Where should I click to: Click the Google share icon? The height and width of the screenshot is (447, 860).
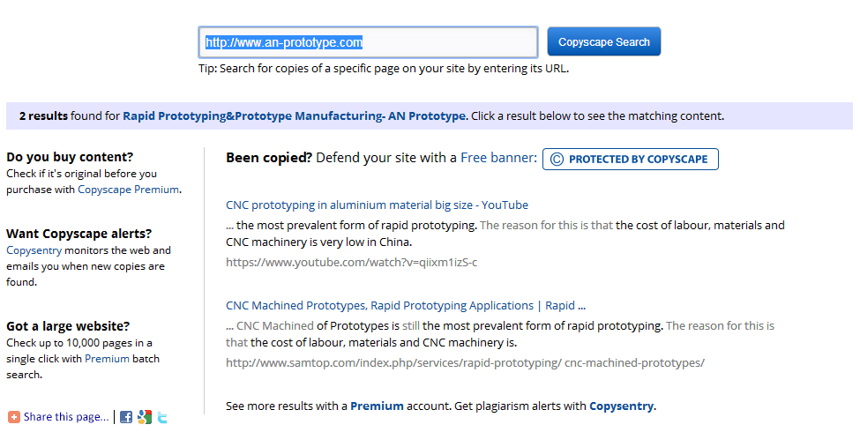pos(145,417)
